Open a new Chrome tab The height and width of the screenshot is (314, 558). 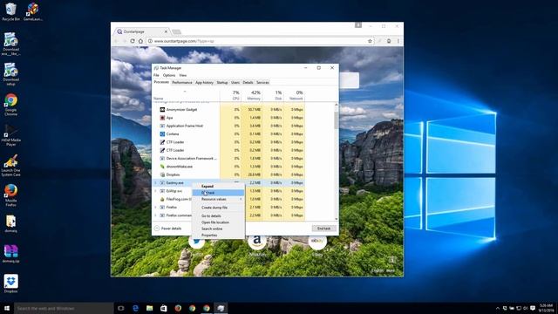[176, 31]
